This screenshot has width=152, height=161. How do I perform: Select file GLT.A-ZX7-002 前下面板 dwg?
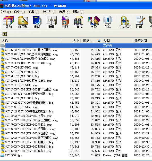point(31,138)
